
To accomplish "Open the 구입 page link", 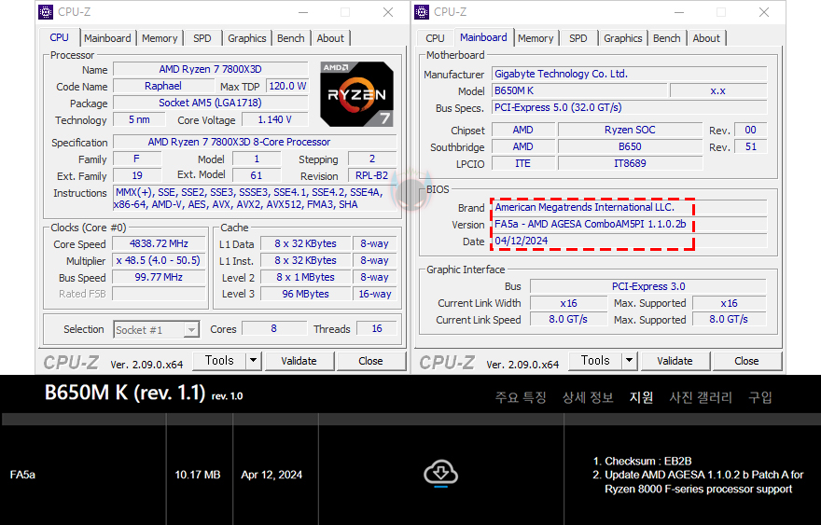I will [760, 397].
